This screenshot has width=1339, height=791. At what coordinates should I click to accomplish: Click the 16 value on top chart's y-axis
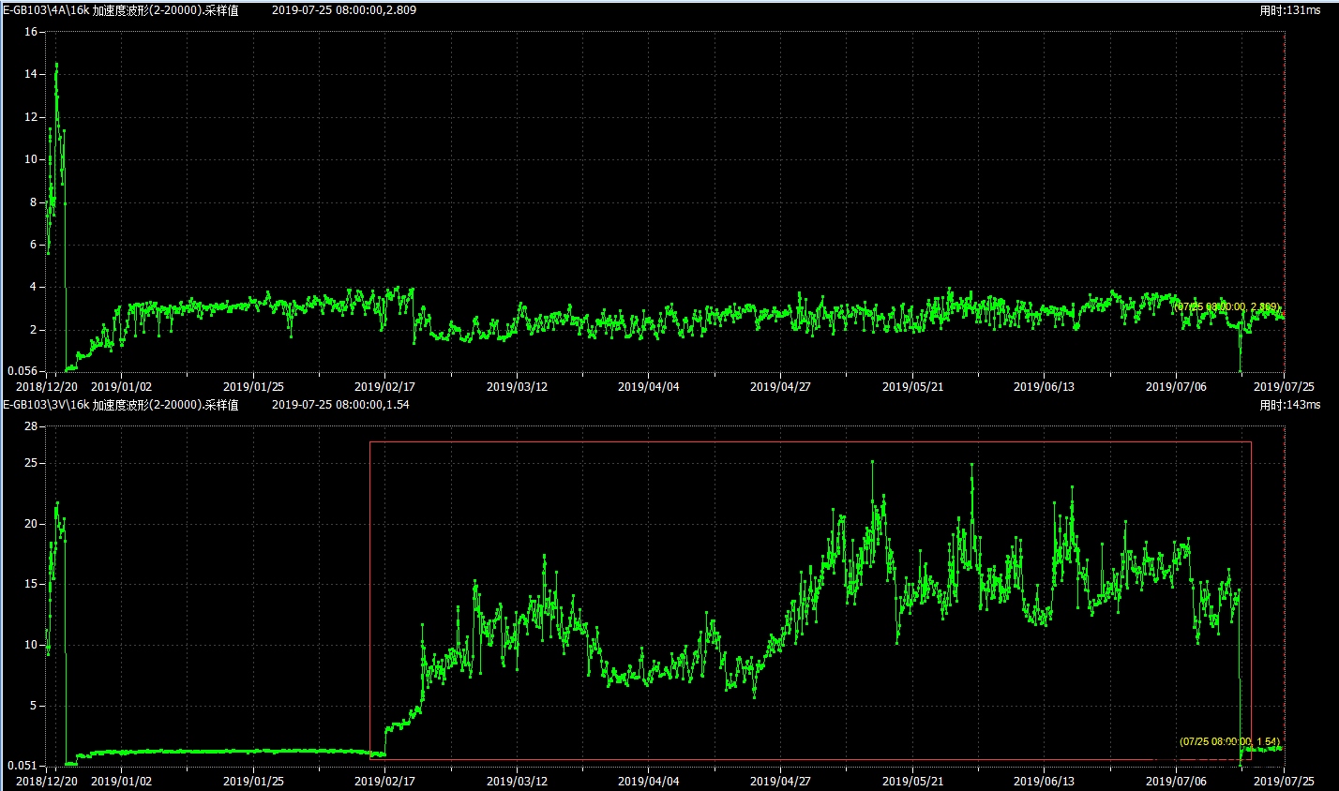30,32
